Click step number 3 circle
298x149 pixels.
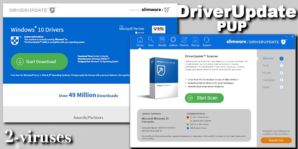coord(282,73)
